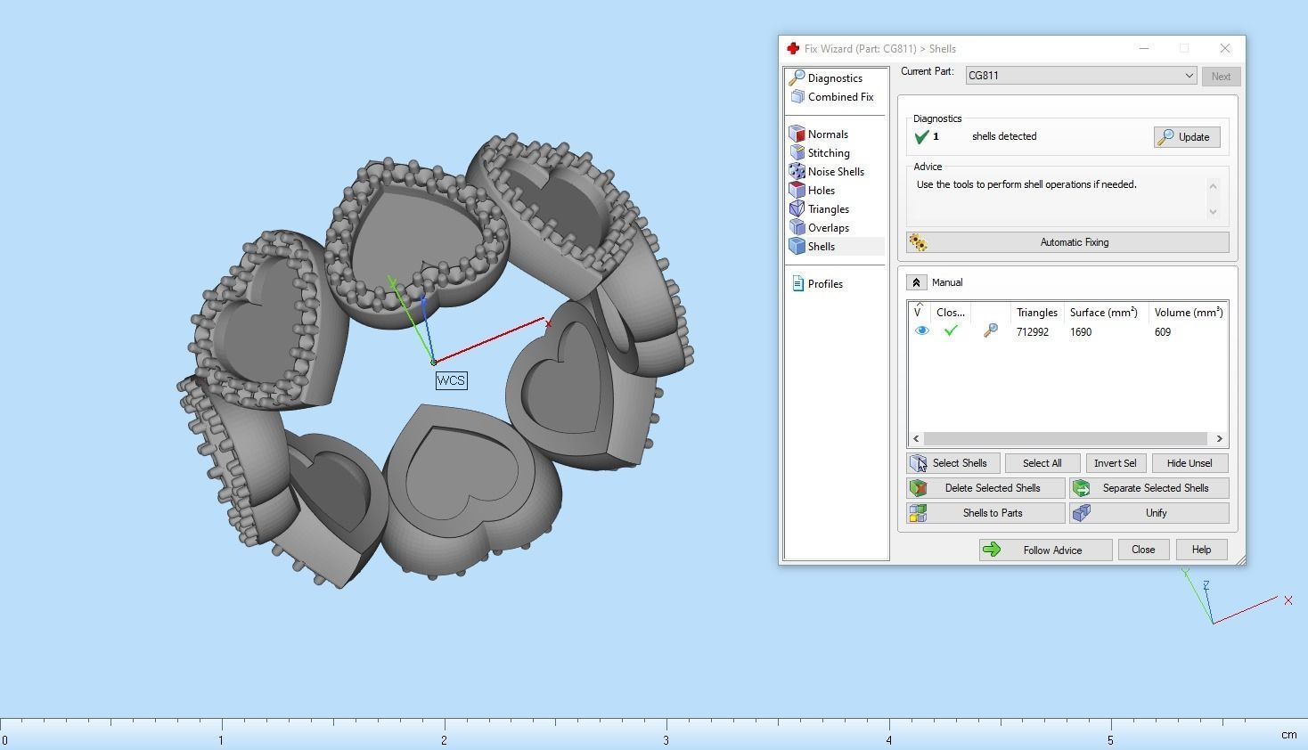Collapse the Manual section

[x=916, y=282]
